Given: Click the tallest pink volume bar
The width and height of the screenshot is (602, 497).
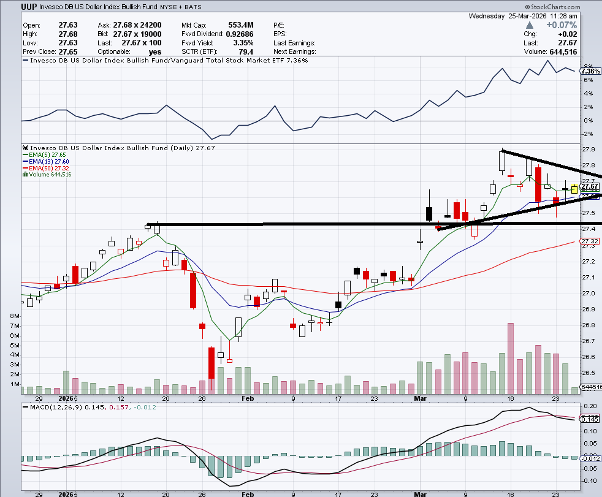Looking at the screenshot, I should (x=511, y=359).
